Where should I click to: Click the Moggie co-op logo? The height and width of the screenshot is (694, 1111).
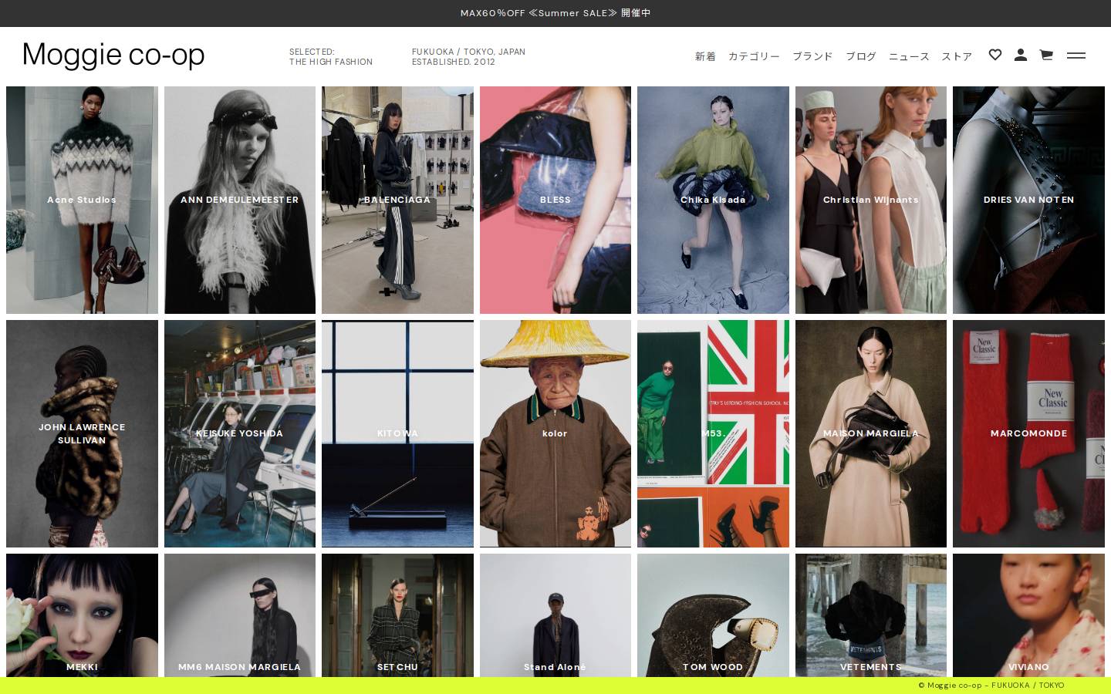coord(113,55)
